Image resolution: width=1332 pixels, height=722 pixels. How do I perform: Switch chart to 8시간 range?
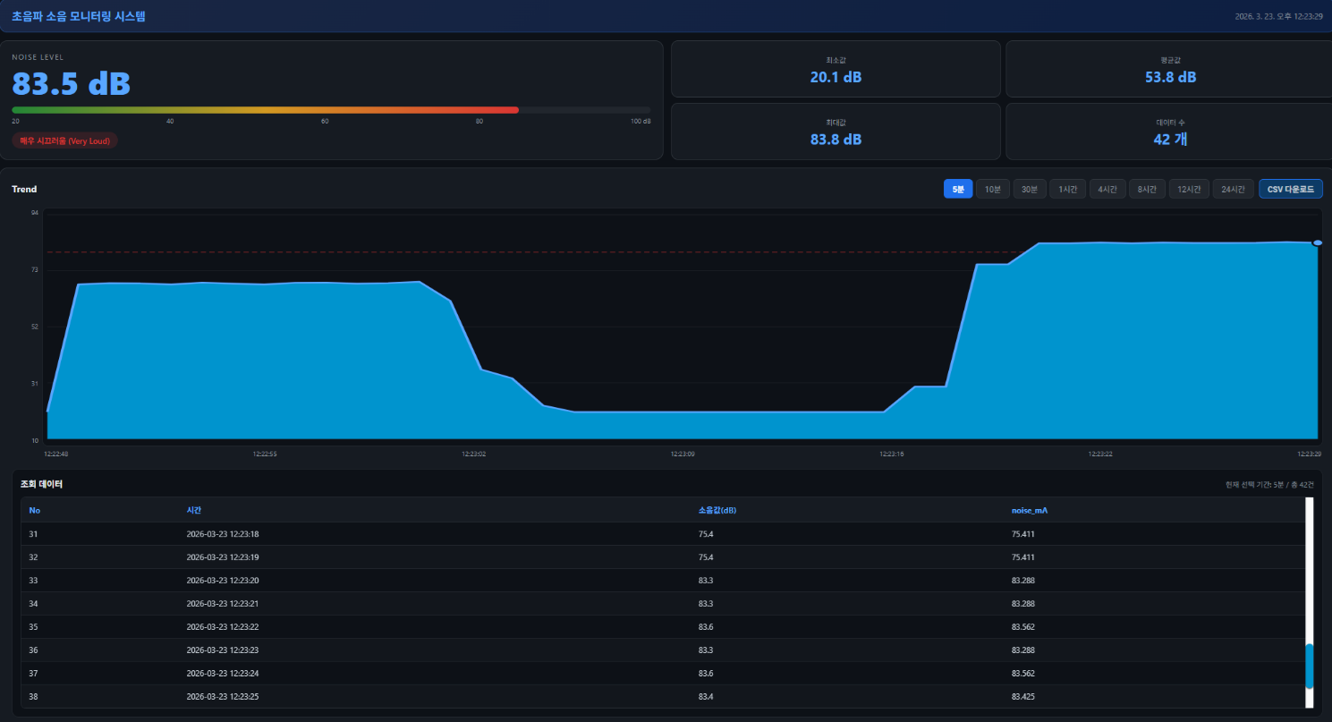[x=1146, y=189]
